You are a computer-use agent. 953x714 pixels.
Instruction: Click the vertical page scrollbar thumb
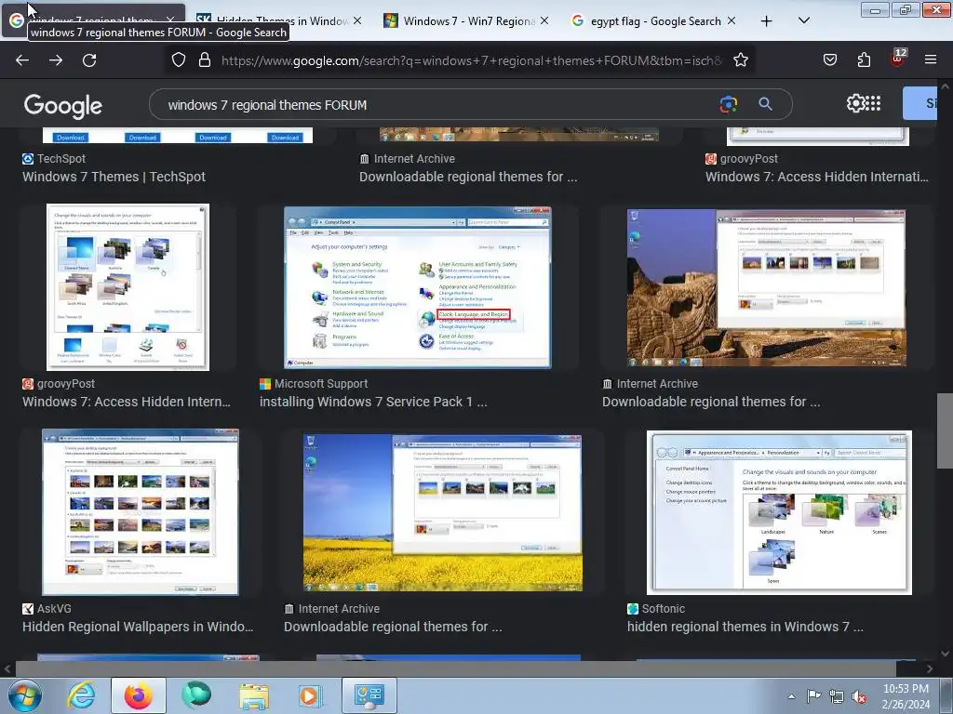(x=945, y=430)
